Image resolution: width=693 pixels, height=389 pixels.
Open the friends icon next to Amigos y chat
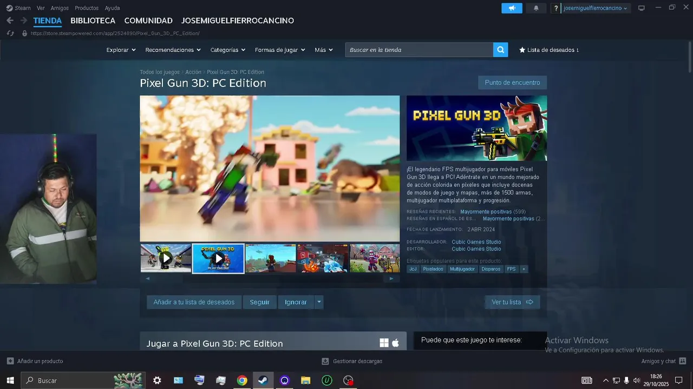682,361
